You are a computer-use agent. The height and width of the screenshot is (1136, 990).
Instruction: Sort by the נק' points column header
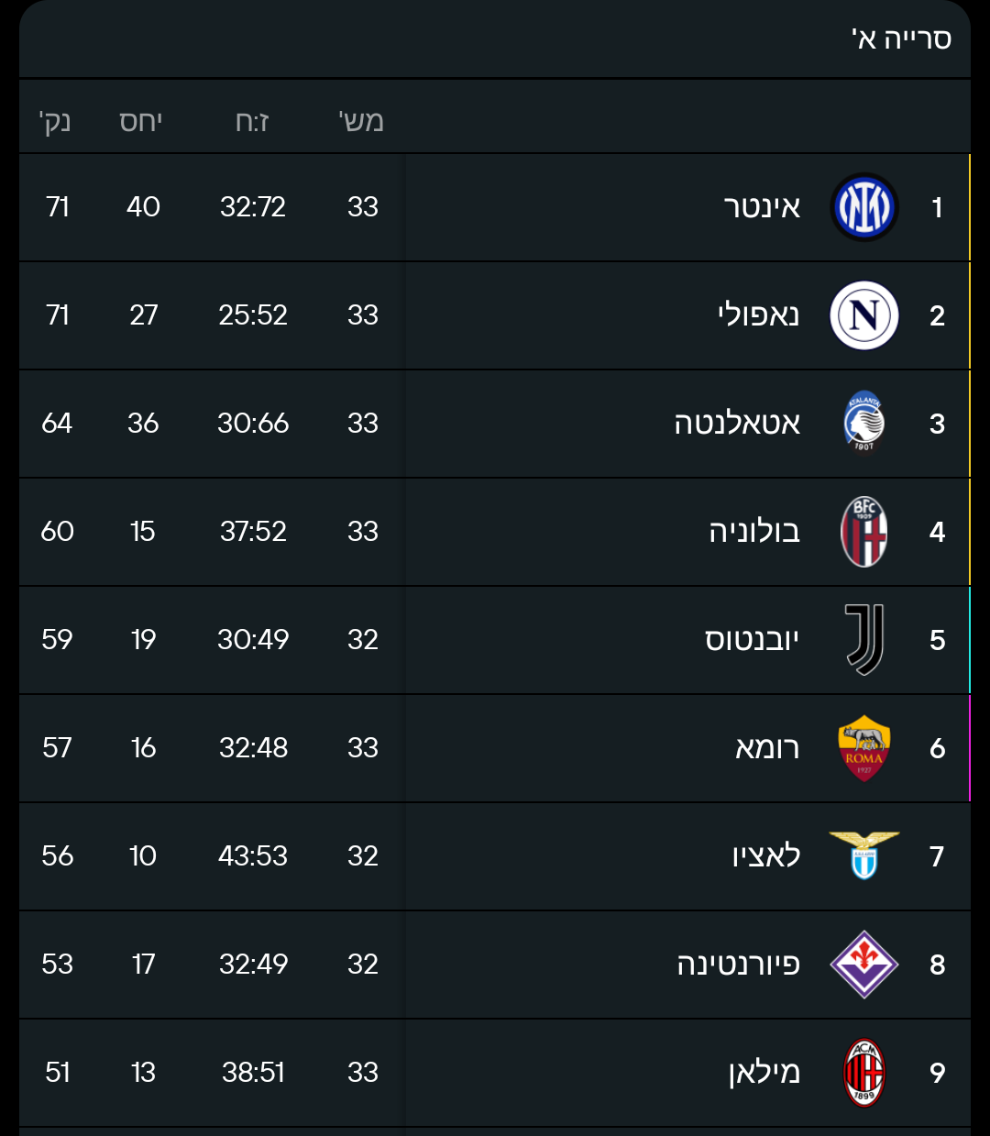point(55,121)
